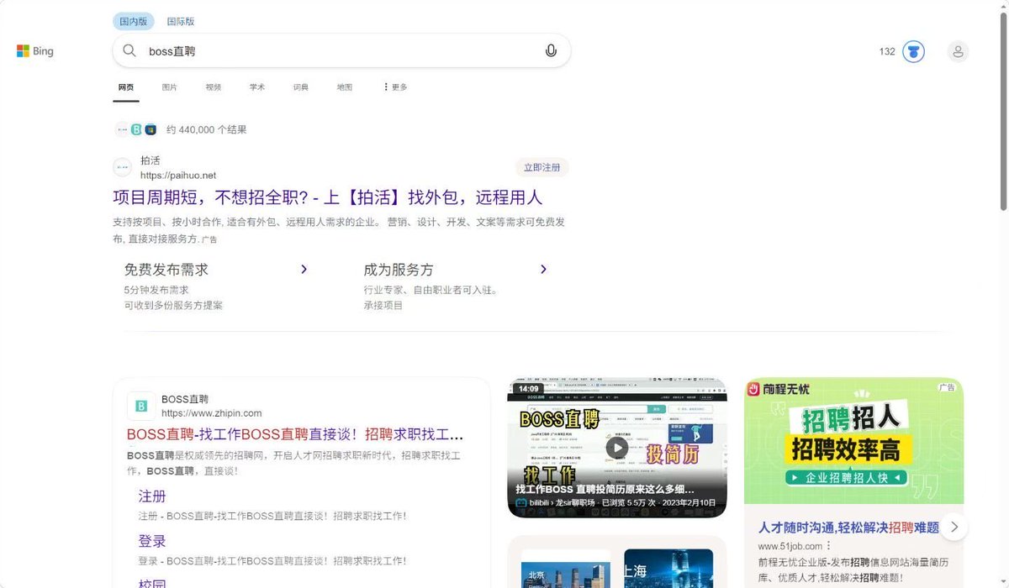Click the Bing logo
1009x588 pixels.
(x=35, y=51)
